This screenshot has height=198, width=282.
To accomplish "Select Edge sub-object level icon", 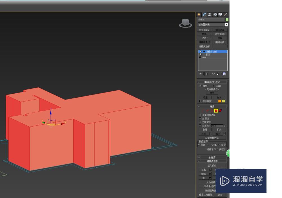I will coord(208,111).
